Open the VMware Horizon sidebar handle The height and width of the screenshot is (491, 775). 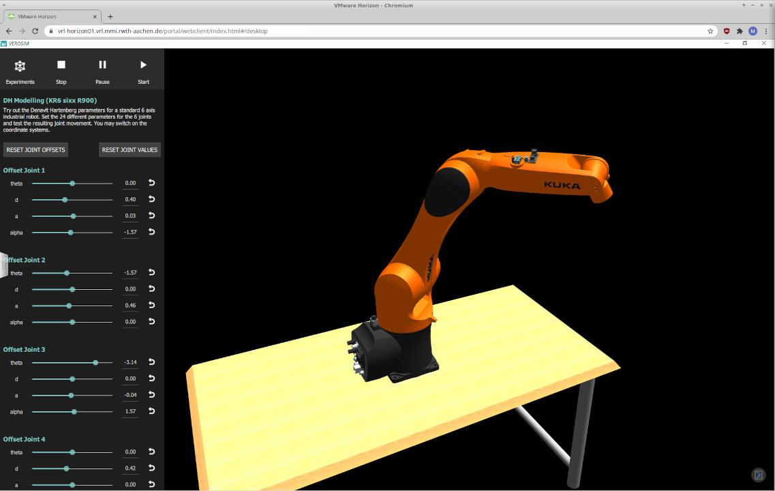pyautogui.click(x=3, y=265)
